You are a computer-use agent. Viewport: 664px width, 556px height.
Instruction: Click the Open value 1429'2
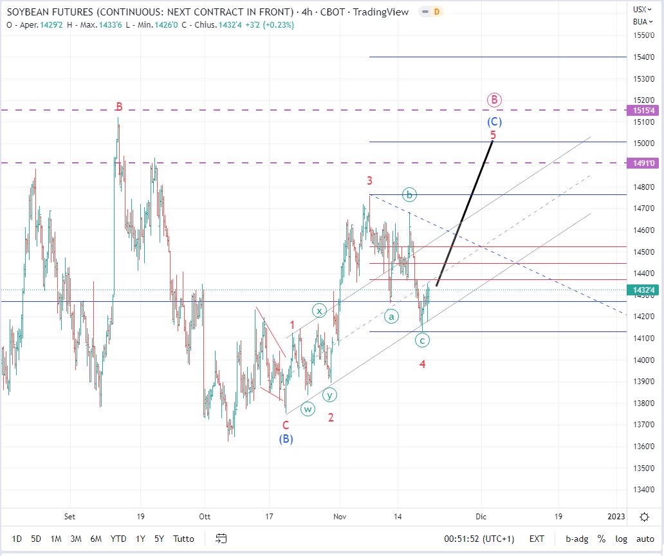pyautogui.click(x=51, y=25)
